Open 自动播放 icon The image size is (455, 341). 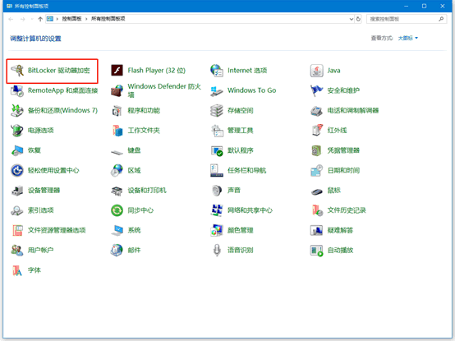pyautogui.click(x=316, y=250)
